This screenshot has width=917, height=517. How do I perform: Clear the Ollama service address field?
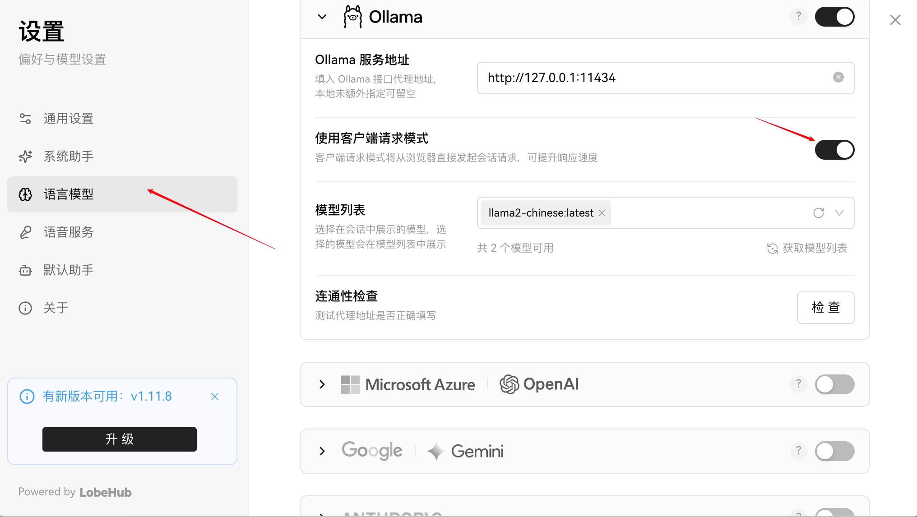coord(838,78)
